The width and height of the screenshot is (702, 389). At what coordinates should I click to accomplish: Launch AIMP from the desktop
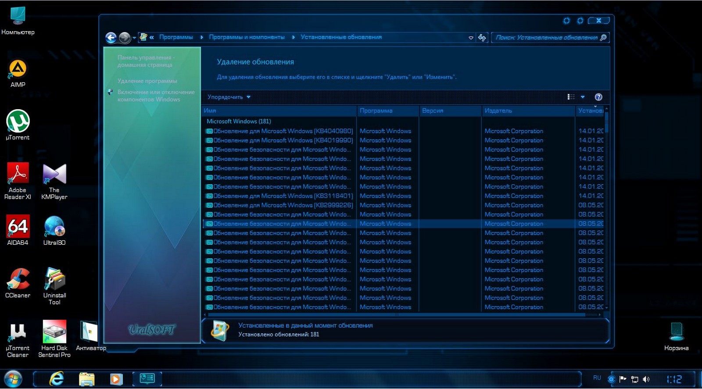point(18,73)
